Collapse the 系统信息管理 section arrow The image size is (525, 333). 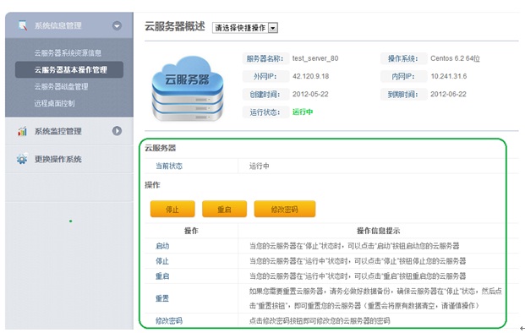[117, 25]
